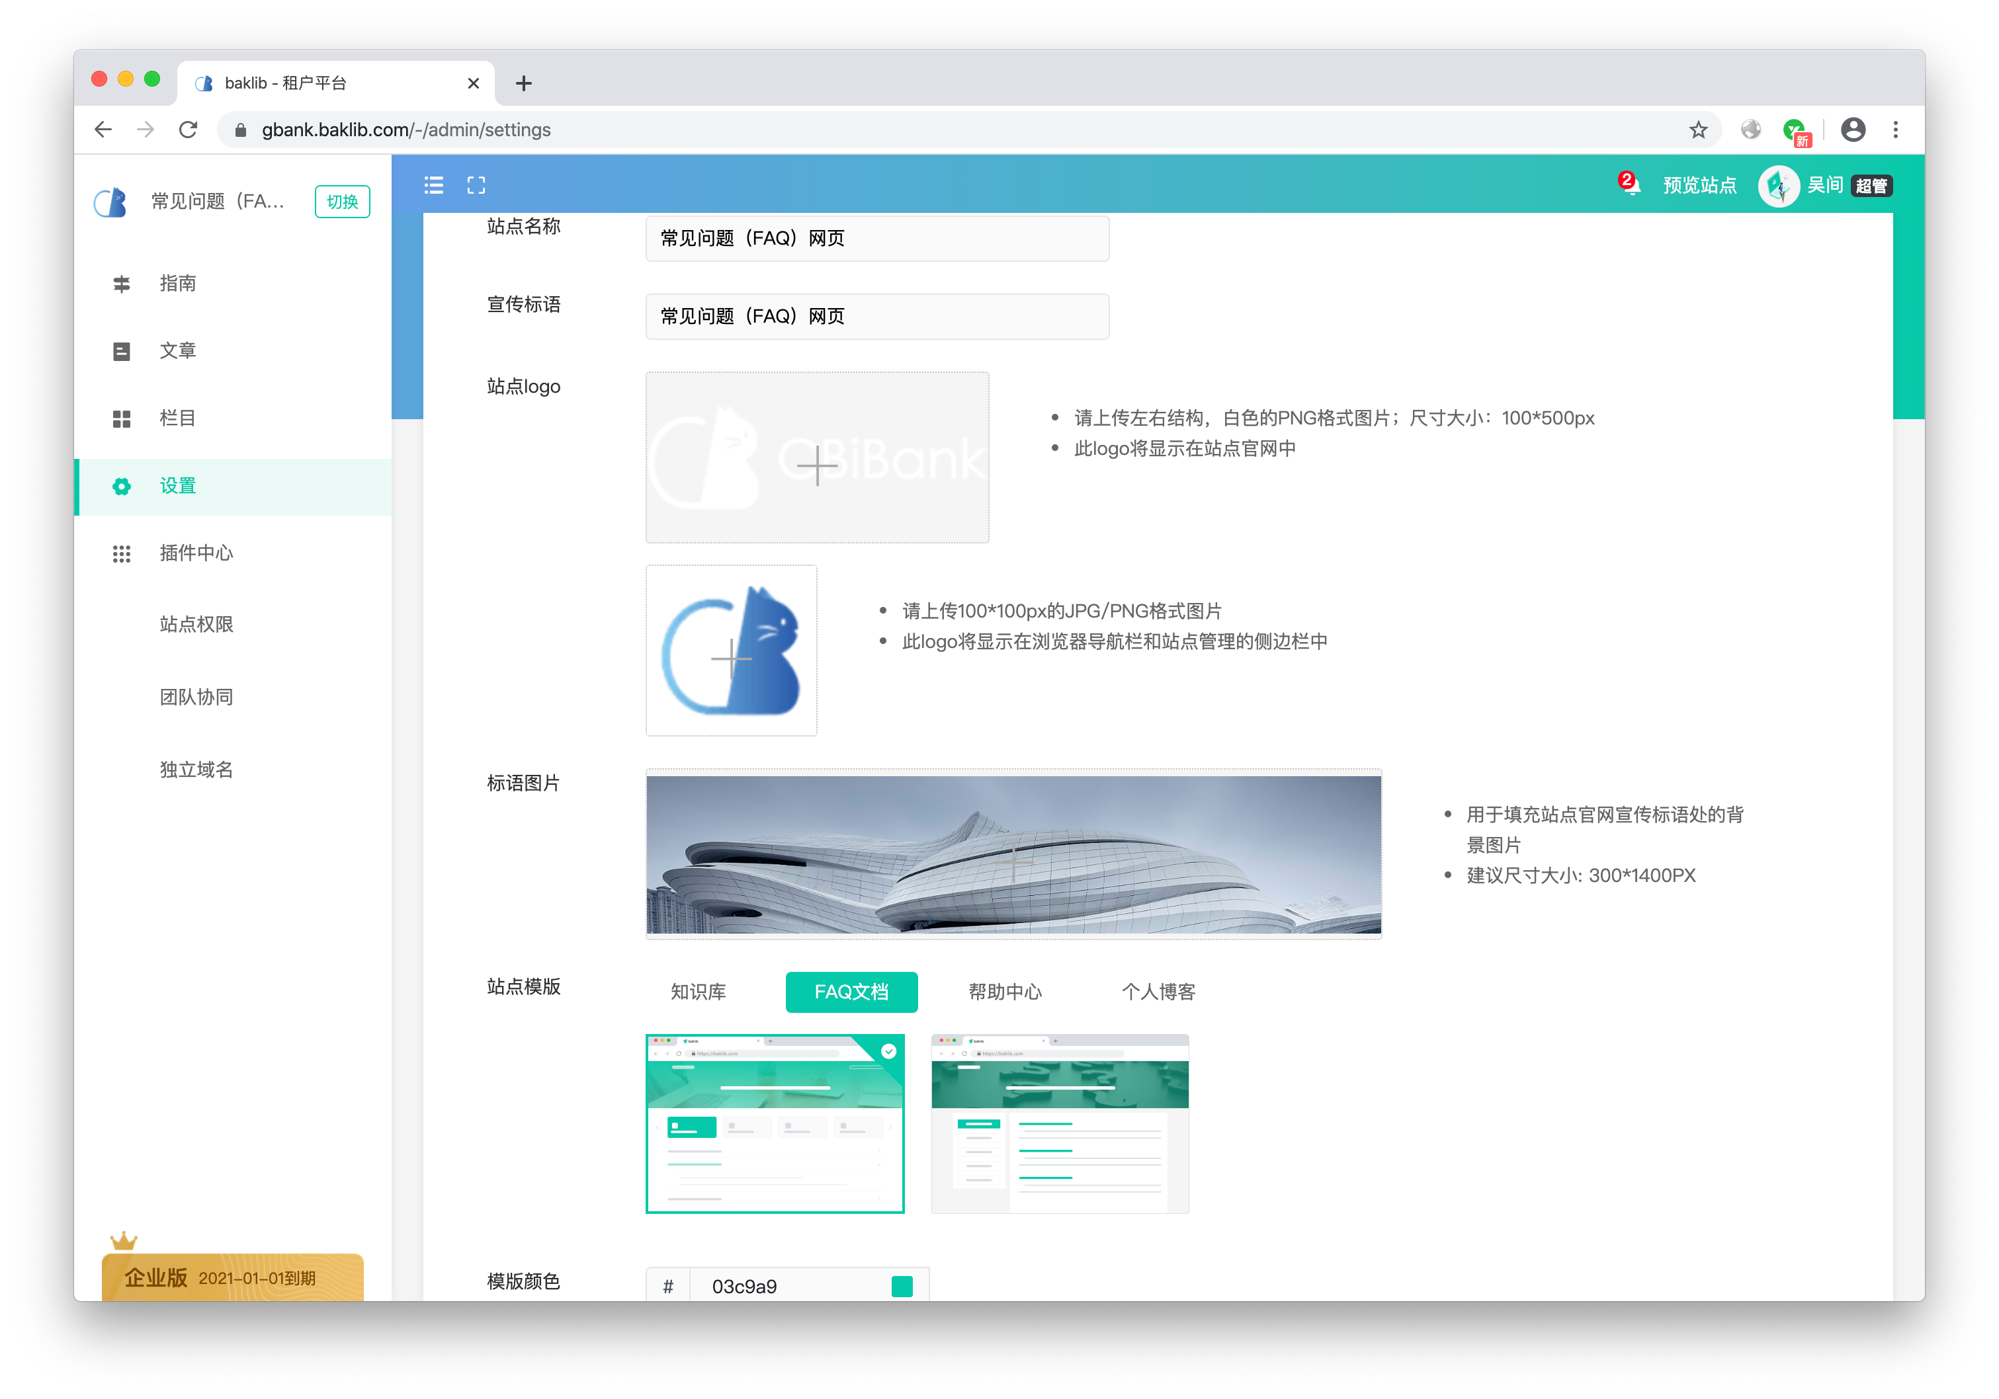
Task: Click the browser address bar URL
Action: (407, 130)
